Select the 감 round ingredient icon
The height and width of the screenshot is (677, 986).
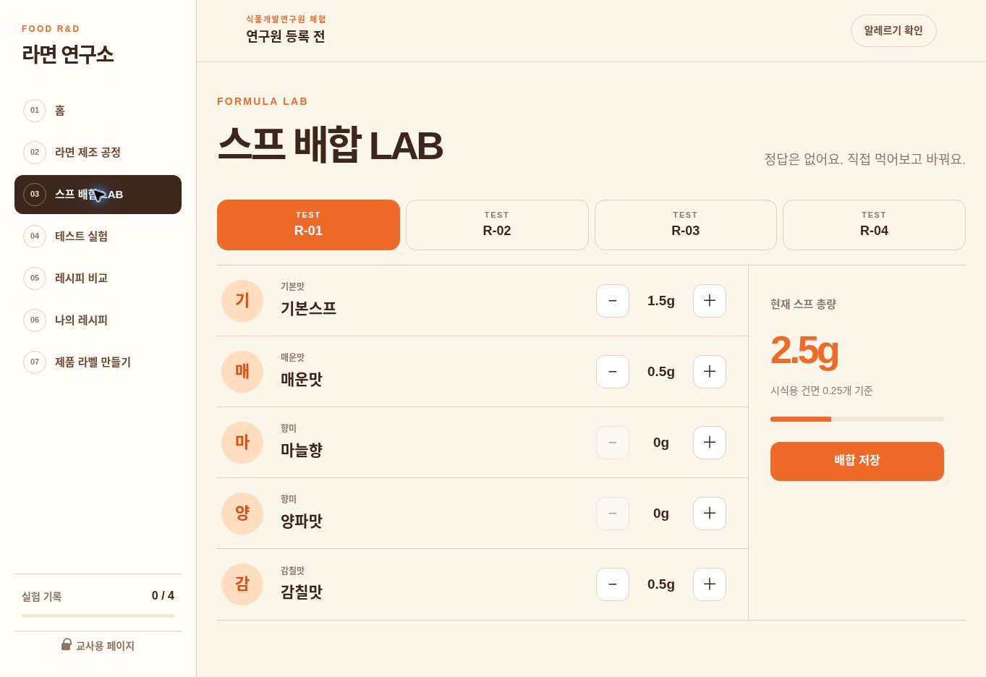[x=242, y=584]
